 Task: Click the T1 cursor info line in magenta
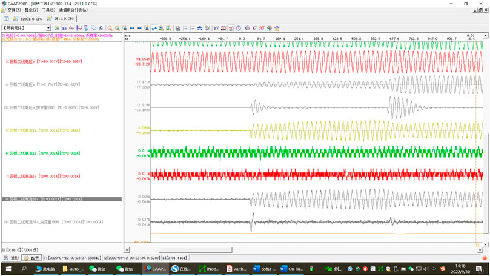pos(57,36)
